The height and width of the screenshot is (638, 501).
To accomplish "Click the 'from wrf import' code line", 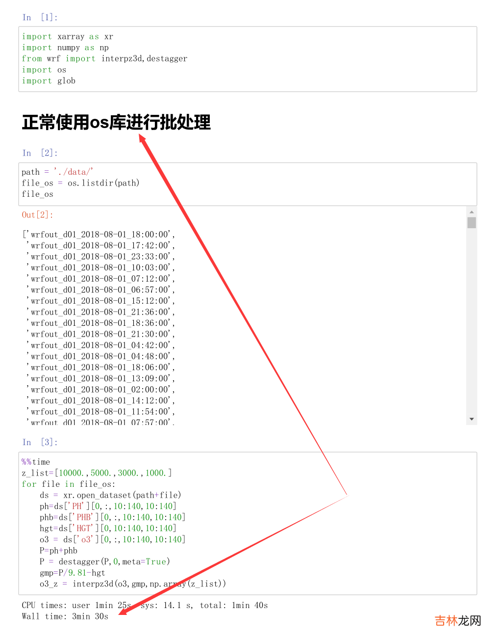I will click(x=104, y=58).
